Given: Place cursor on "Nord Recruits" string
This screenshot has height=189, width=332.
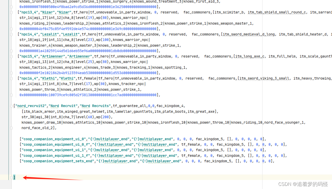Looking at the screenshot, I should (95, 106).
